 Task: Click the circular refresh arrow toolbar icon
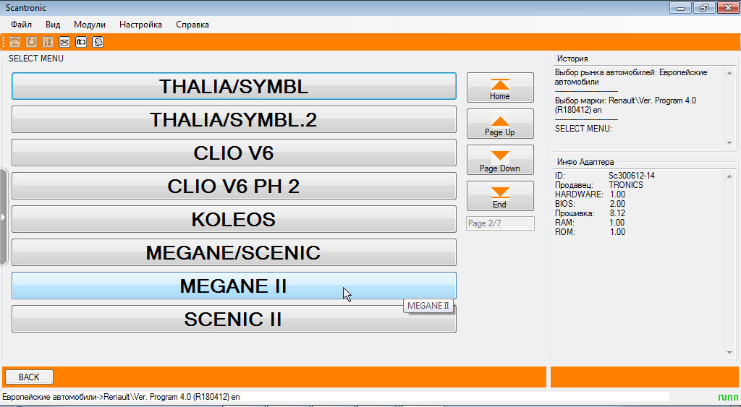(31, 42)
